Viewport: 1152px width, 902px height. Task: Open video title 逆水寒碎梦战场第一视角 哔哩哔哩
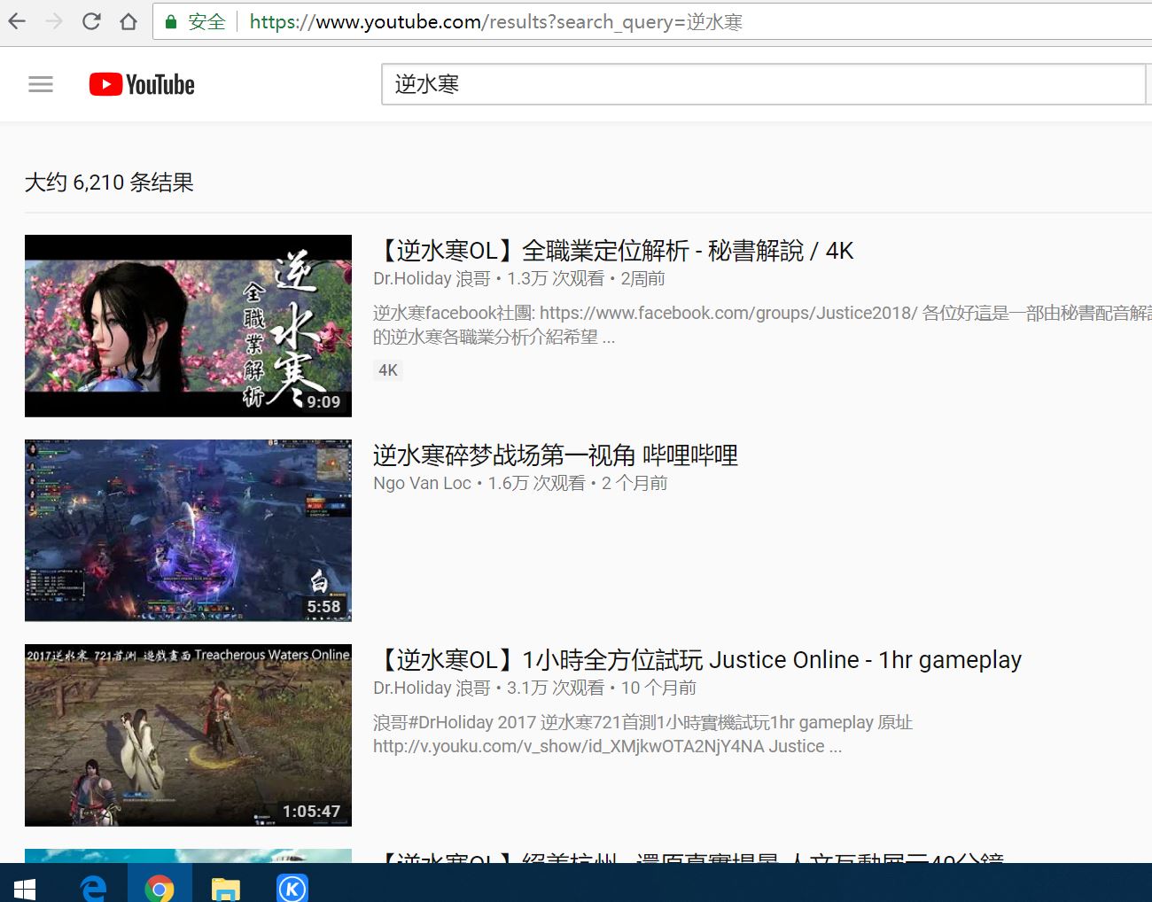(x=556, y=455)
